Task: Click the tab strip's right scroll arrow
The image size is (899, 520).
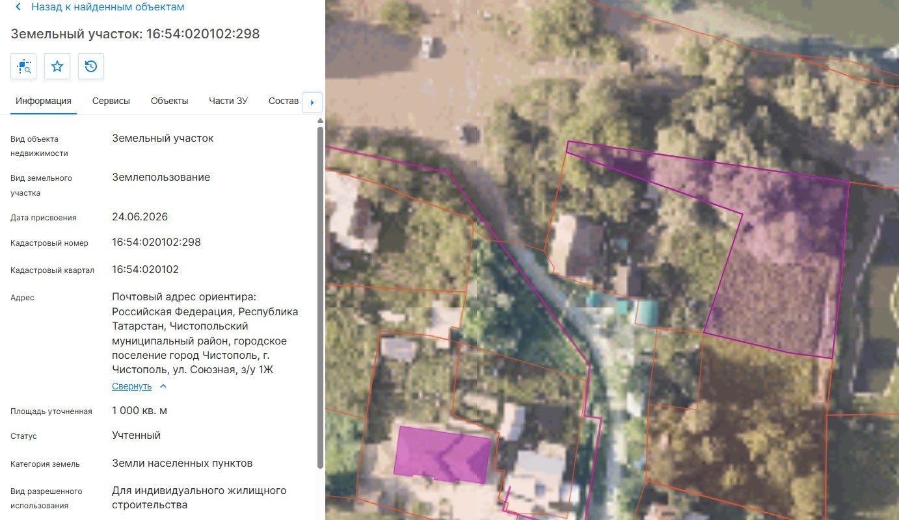Action: pyautogui.click(x=312, y=103)
